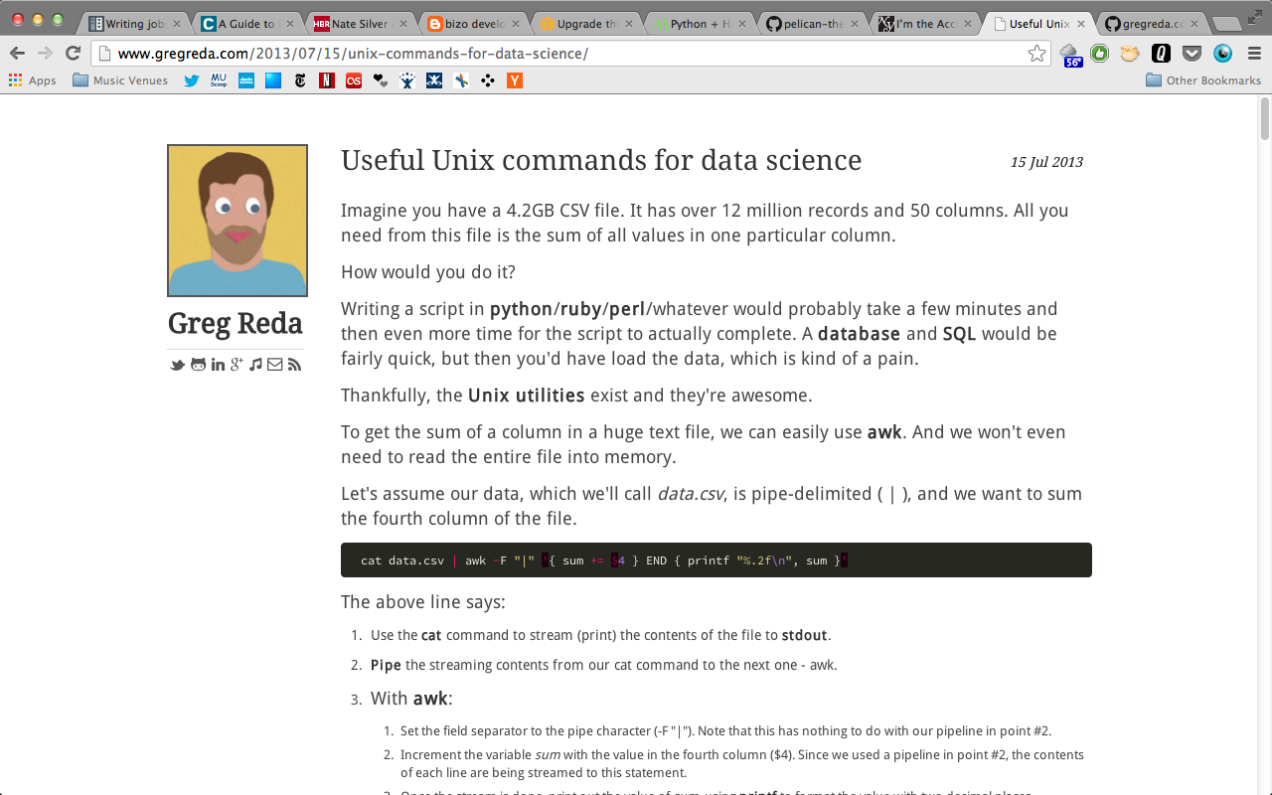Go back with the browser back arrow

click(x=17, y=54)
